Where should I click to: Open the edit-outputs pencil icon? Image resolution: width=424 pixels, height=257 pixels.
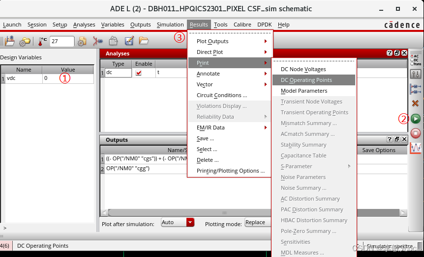(x=129, y=41)
